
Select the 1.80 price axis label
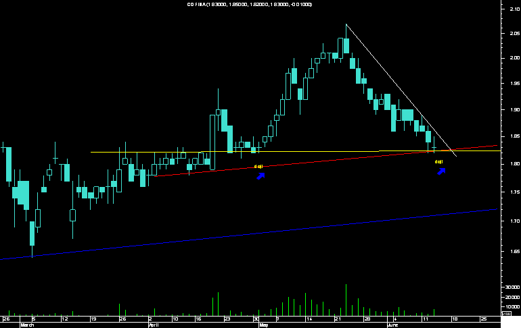515,164
